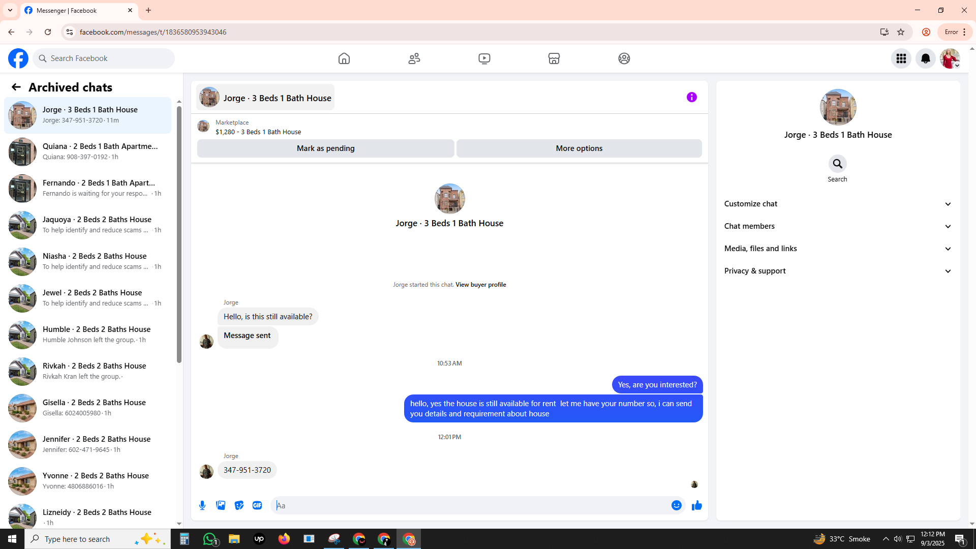Open the emoji picker in composer

click(677, 505)
